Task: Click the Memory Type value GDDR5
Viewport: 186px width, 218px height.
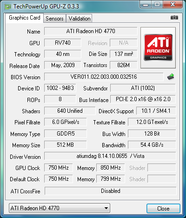Action: tap(66, 134)
